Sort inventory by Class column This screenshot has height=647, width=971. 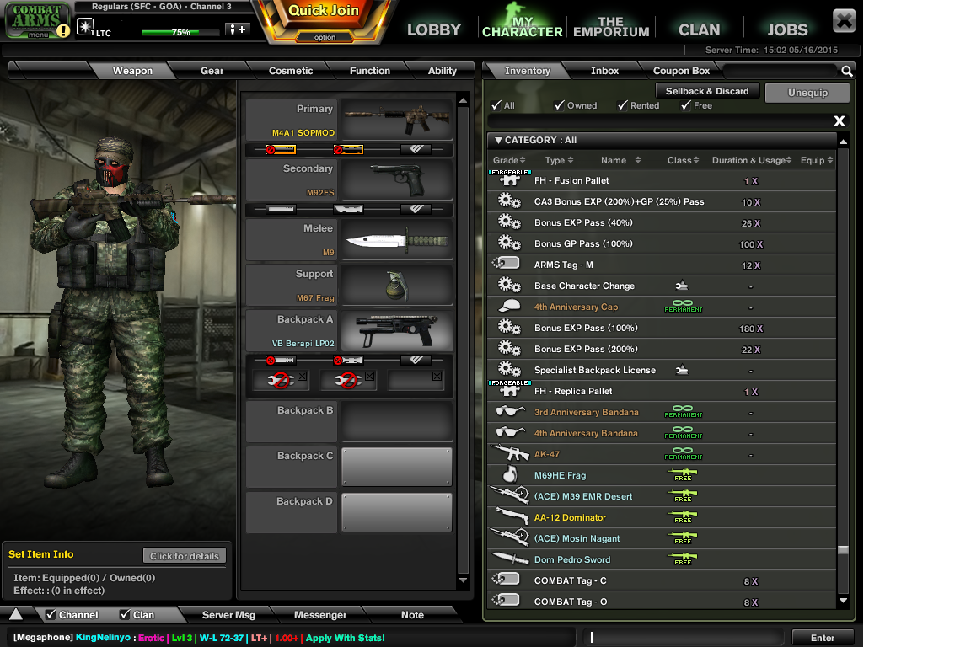point(683,160)
